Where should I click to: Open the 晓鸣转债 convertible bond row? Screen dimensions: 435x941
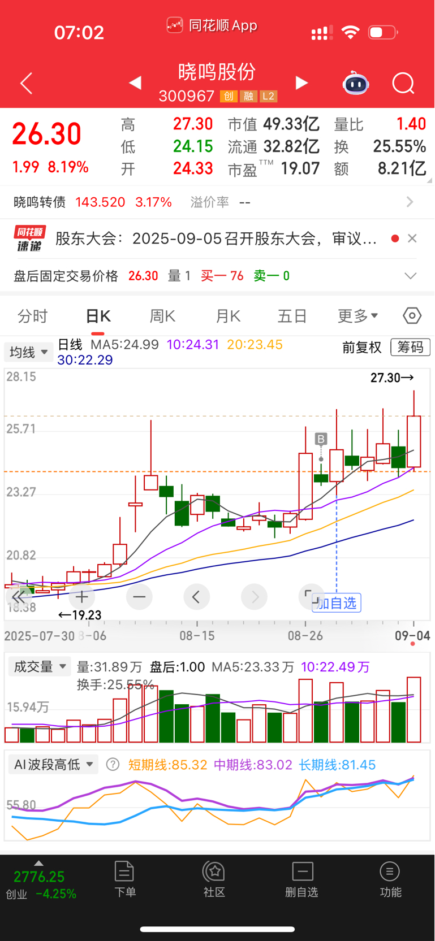(217, 202)
